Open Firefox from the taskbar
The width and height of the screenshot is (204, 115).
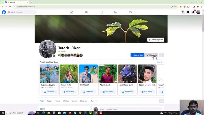tap(69, 113)
